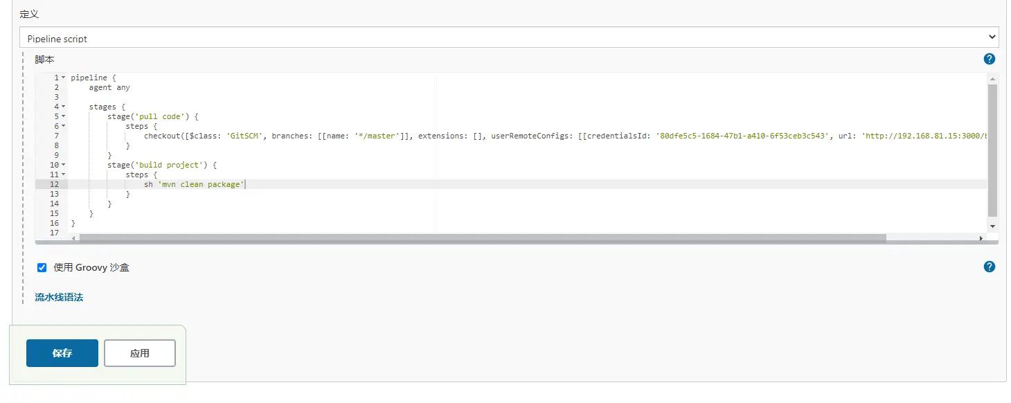Click the help icon beside 脚本 label
1011x403 pixels.
990,59
